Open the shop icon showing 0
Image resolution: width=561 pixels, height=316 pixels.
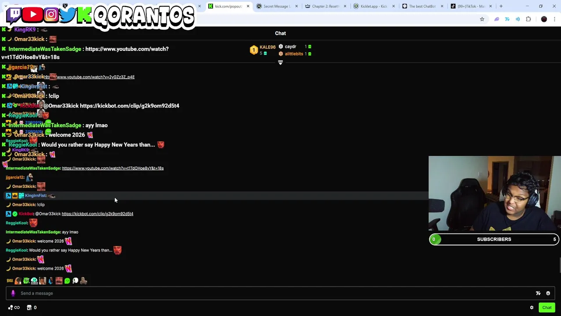click(32, 308)
